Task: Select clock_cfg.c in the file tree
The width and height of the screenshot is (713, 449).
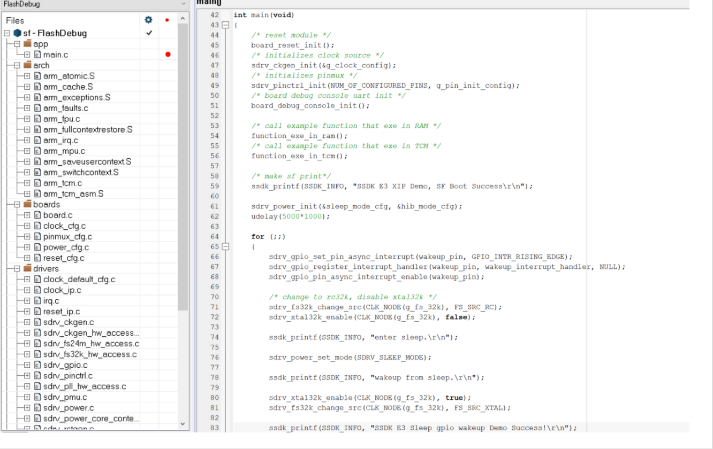Action: click(x=64, y=226)
